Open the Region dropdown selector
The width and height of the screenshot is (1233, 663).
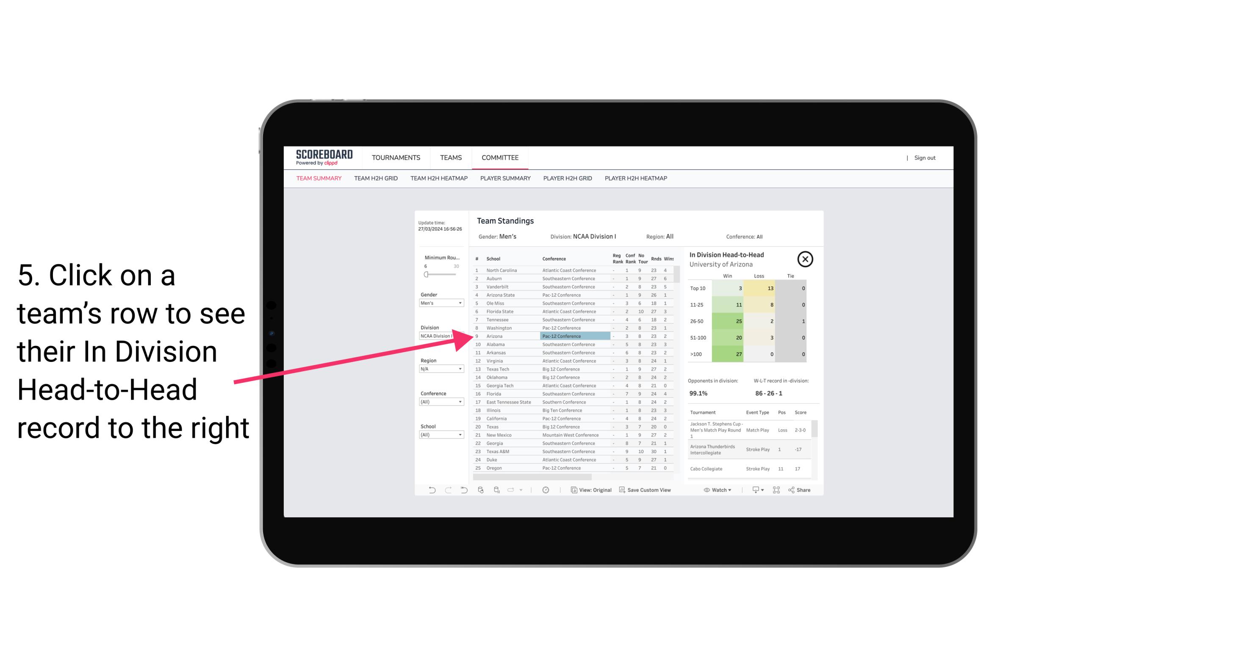(441, 369)
